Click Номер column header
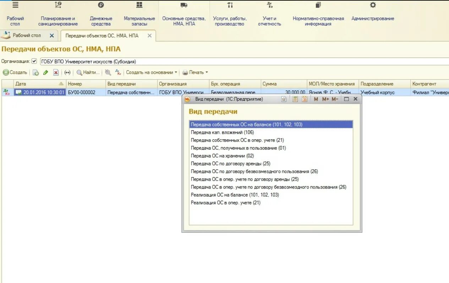Screen dimensions: 449x283 tap(86, 84)
